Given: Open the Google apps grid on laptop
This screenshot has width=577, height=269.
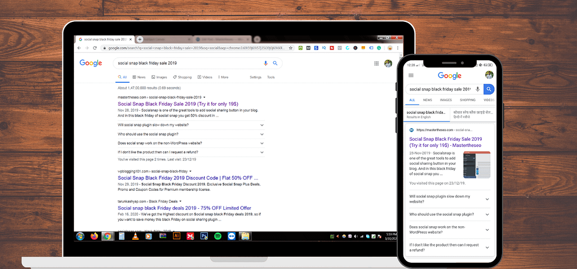Looking at the screenshot, I should [376, 63].
